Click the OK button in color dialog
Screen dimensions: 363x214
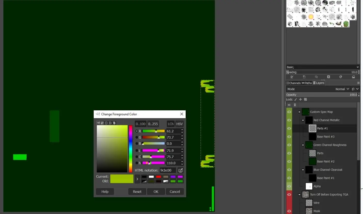(156, 192)
